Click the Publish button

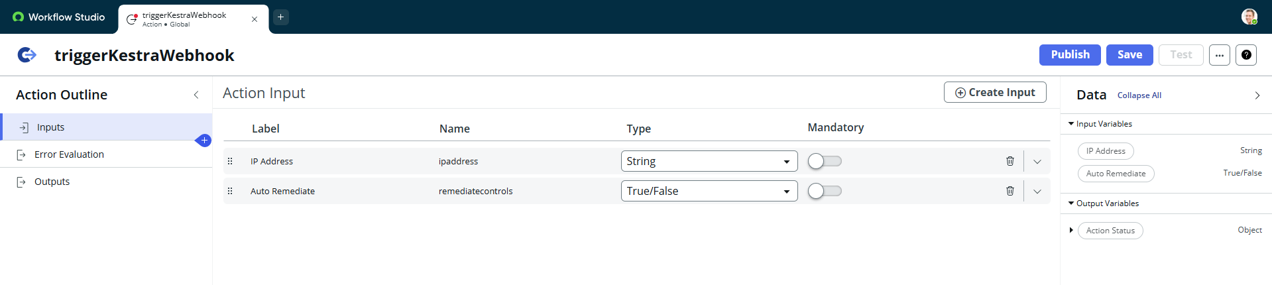[x=1069, y=55]
